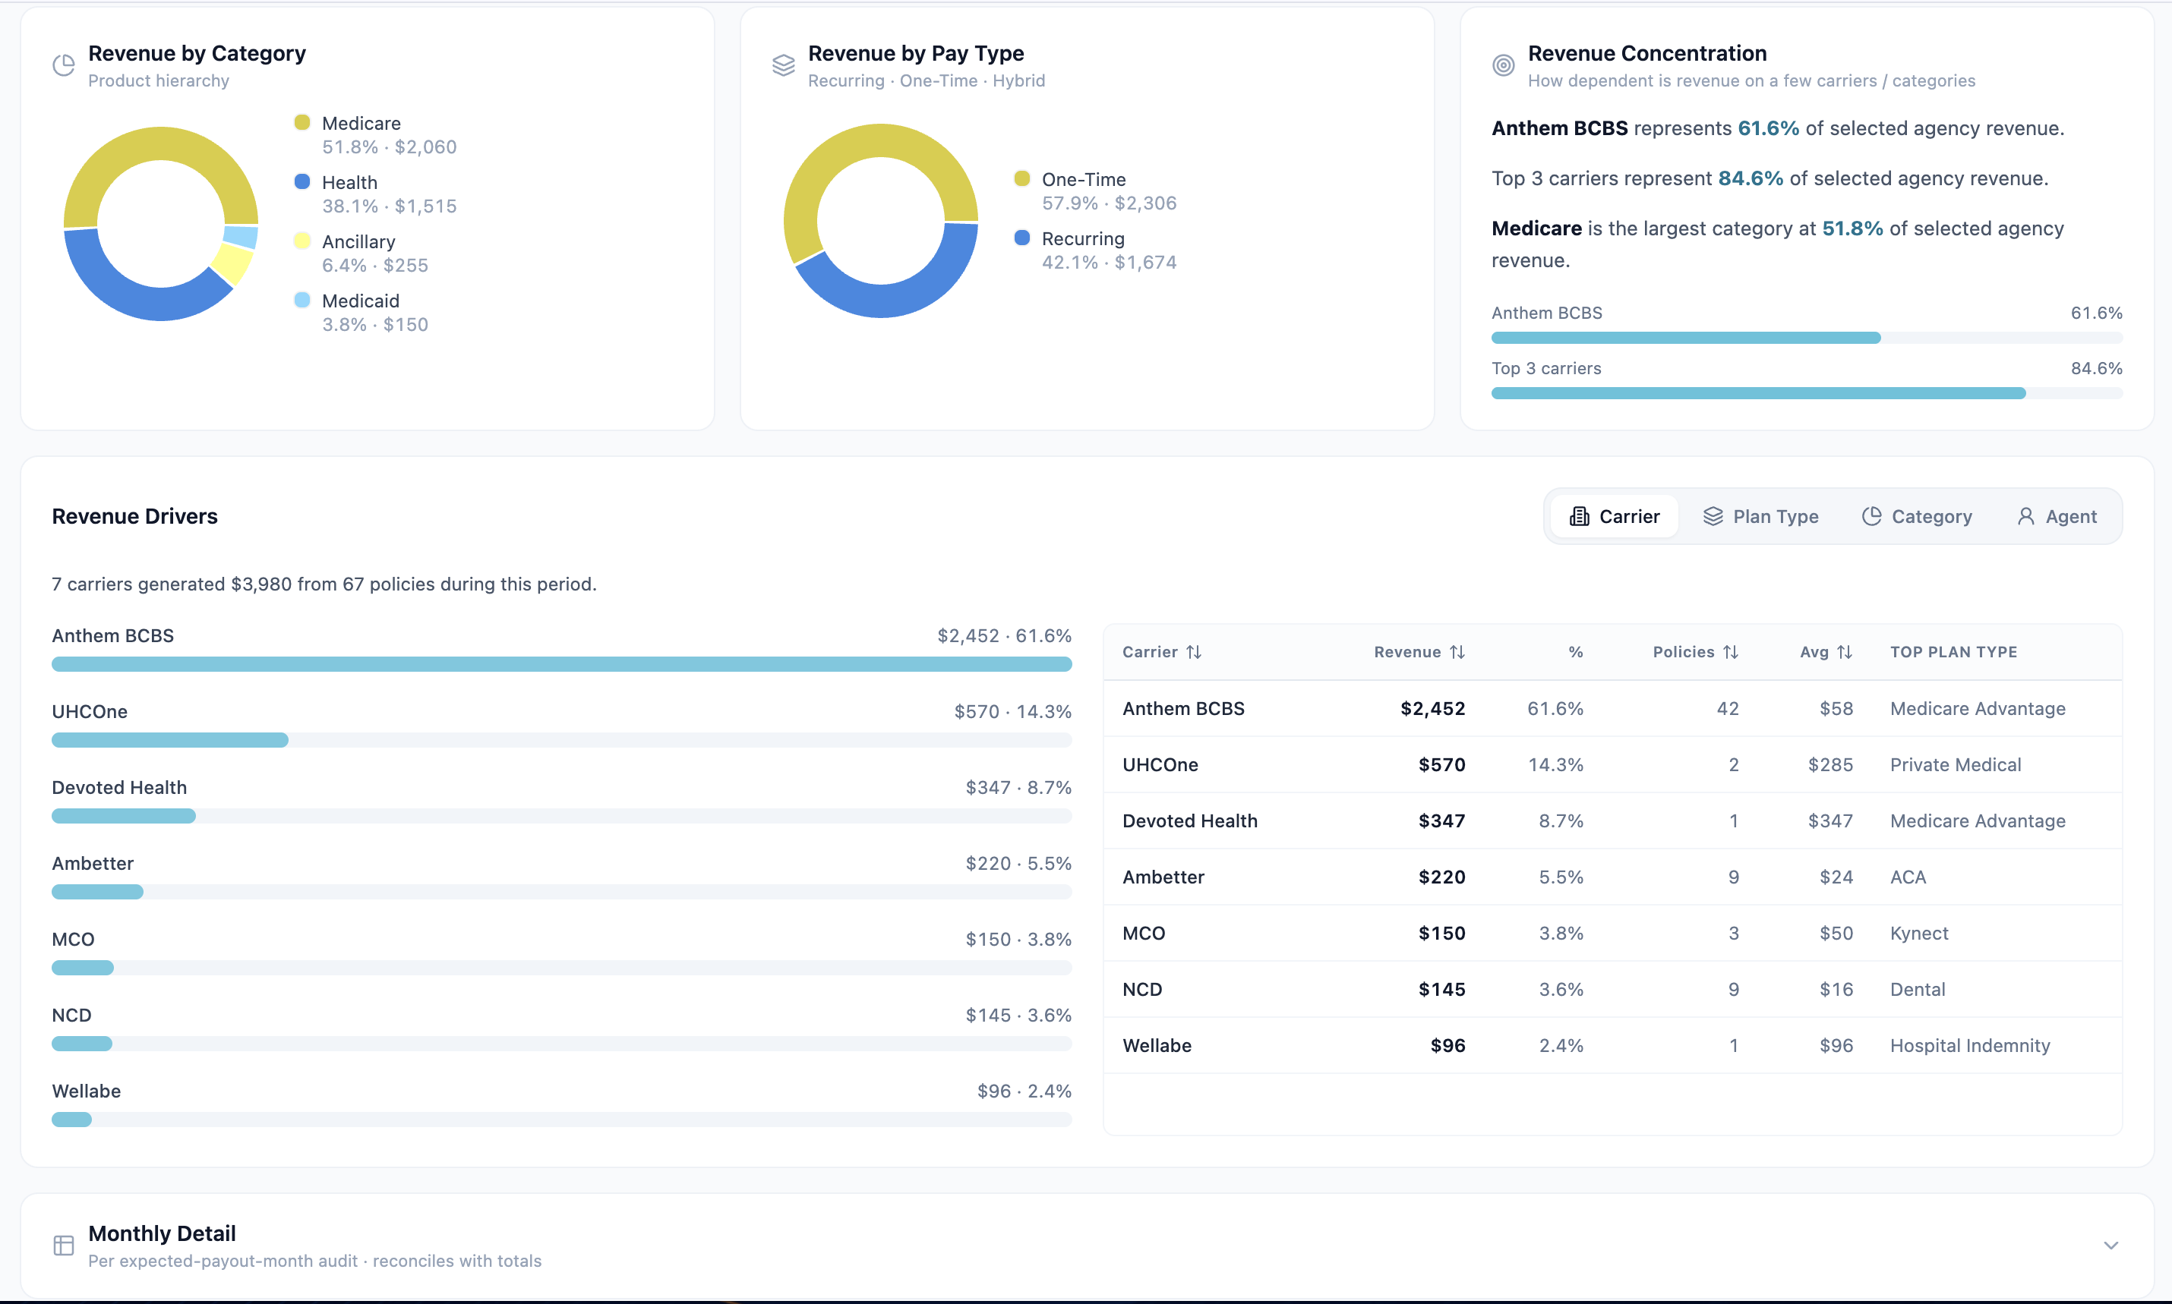Screen dimensions: 2172x1304
Task: Select the UHCOne table row name
Action: pyautogui.click(x=1160, y=764)
